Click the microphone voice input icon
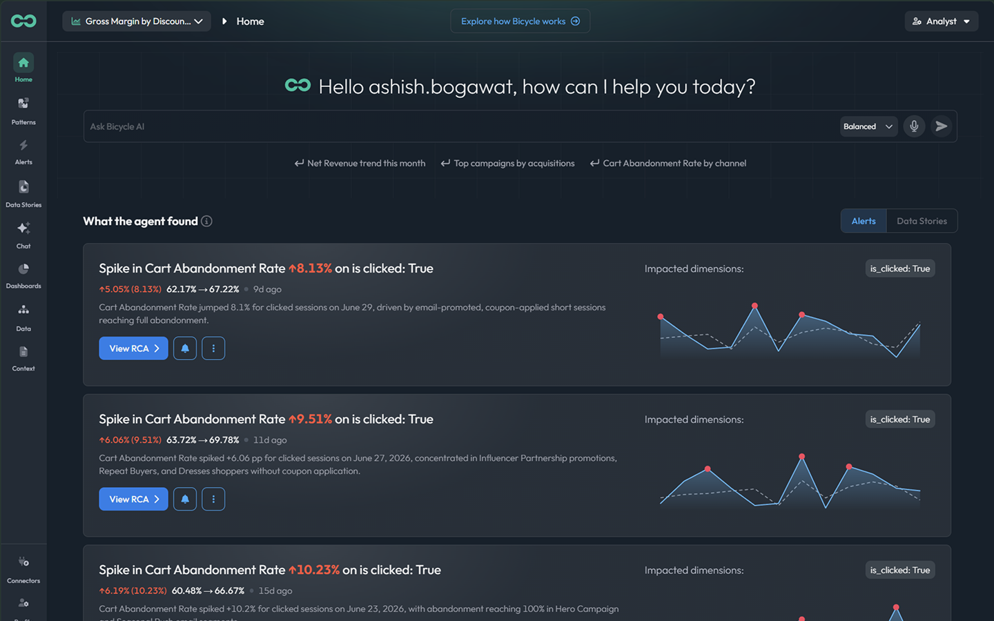Screen dimensions: 994x621 click(x=914, y=126)
